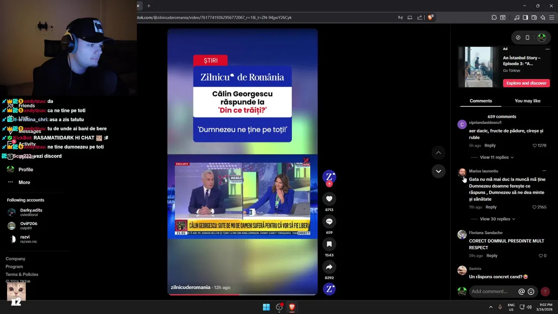558x314 pixels.
Task: Like Floriana Sandache's comment heart
Action: [x=541, y=256]
